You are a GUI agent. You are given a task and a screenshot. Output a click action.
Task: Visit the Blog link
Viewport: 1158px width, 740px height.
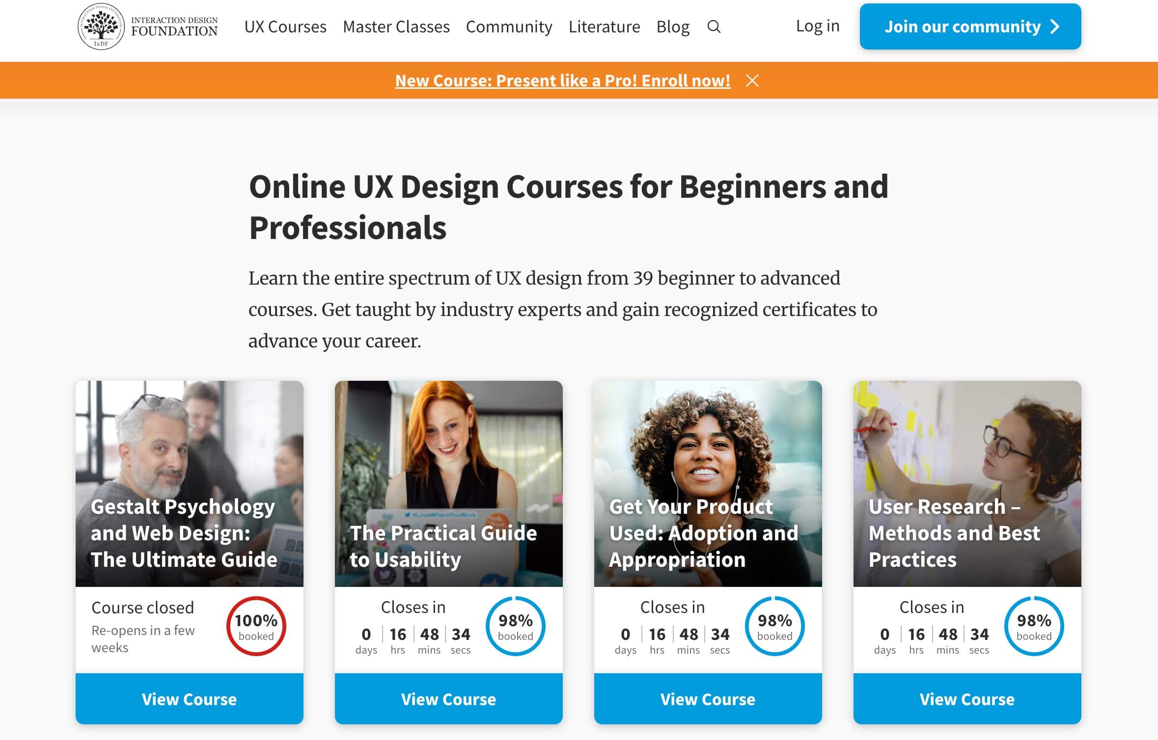pos(673,26)
